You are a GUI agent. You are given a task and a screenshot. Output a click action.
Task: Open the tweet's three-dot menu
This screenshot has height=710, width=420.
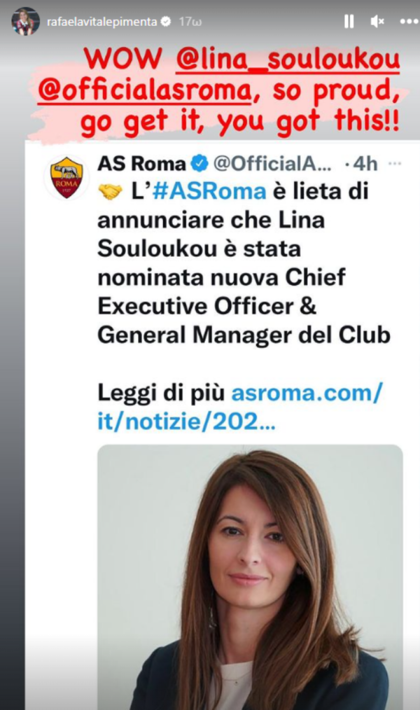pyautogui.click(x=395, y=164)
